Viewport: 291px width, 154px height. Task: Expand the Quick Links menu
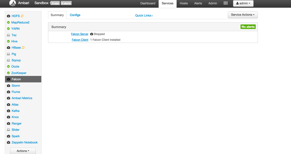(144, 15)
